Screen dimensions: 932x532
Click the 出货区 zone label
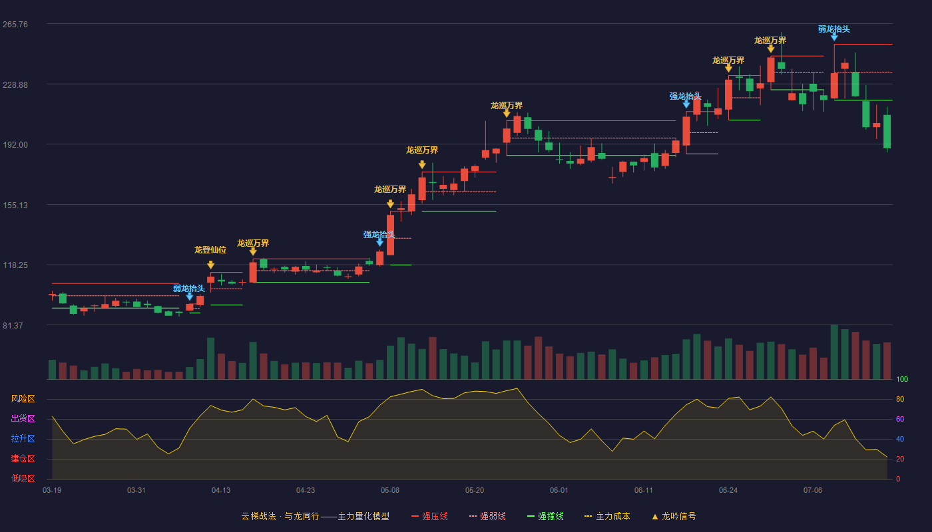pyautogui.click(x=23, y=419)
